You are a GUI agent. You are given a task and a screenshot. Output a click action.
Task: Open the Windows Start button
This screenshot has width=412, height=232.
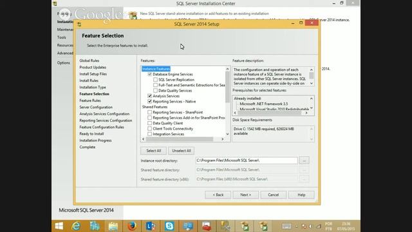click(59, 226)
